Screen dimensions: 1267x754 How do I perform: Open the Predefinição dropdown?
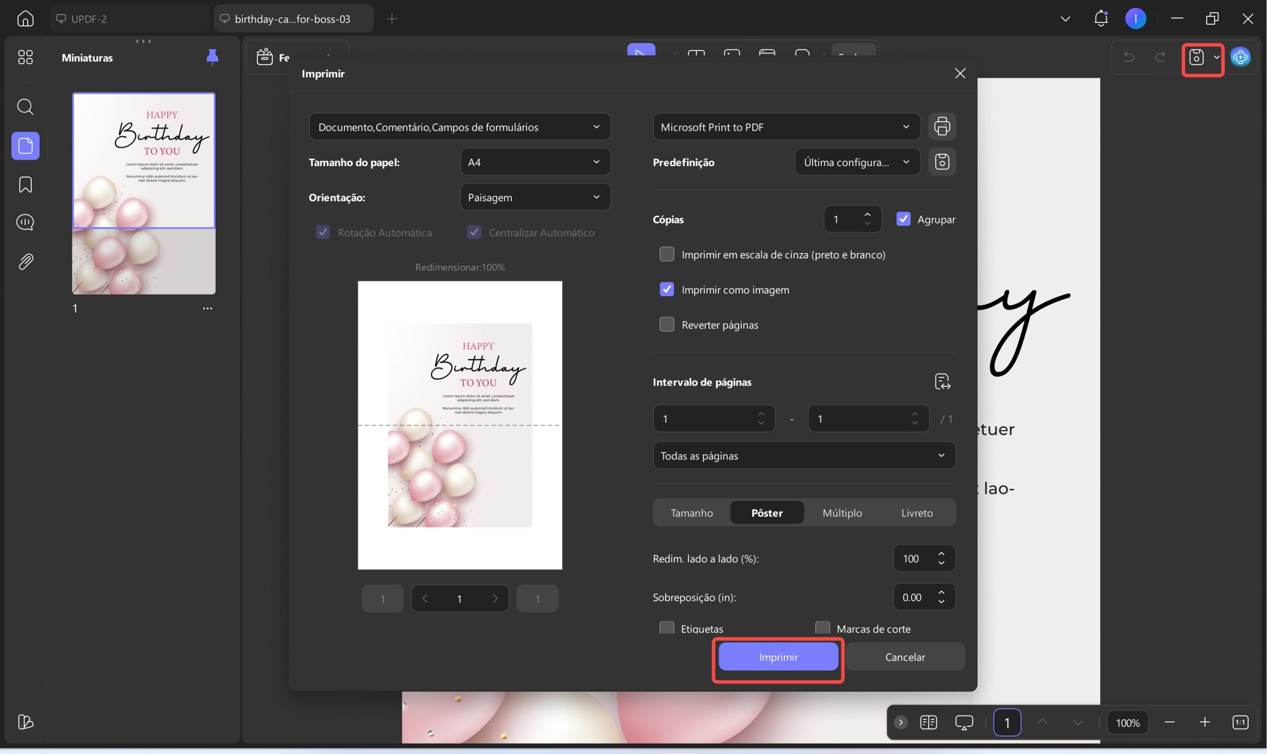[857, 162]
